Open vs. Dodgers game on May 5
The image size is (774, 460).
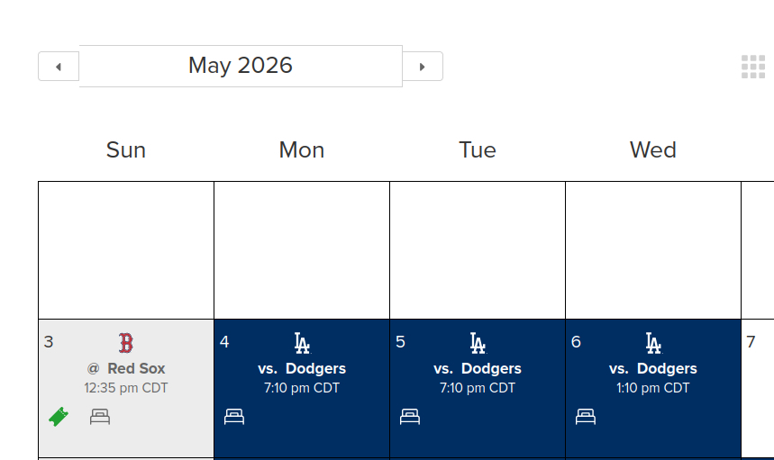(x=478, y=368)
